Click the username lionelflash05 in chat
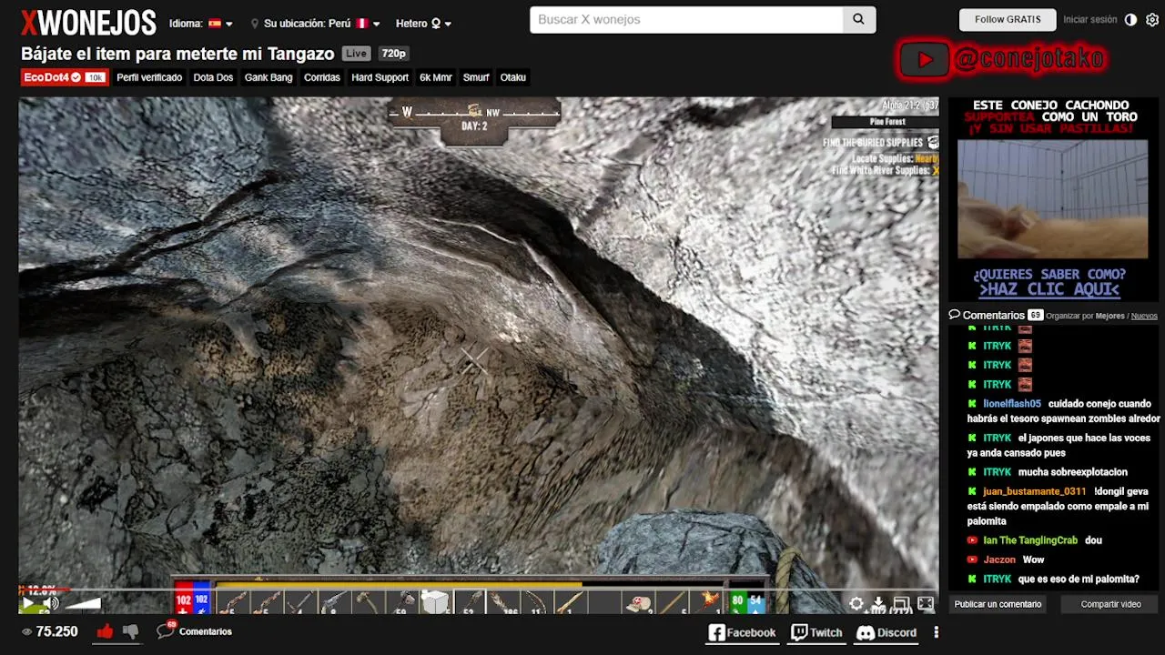This screenshot has height=655, width=1165. pyautogui.click(x=1011, y=404)
